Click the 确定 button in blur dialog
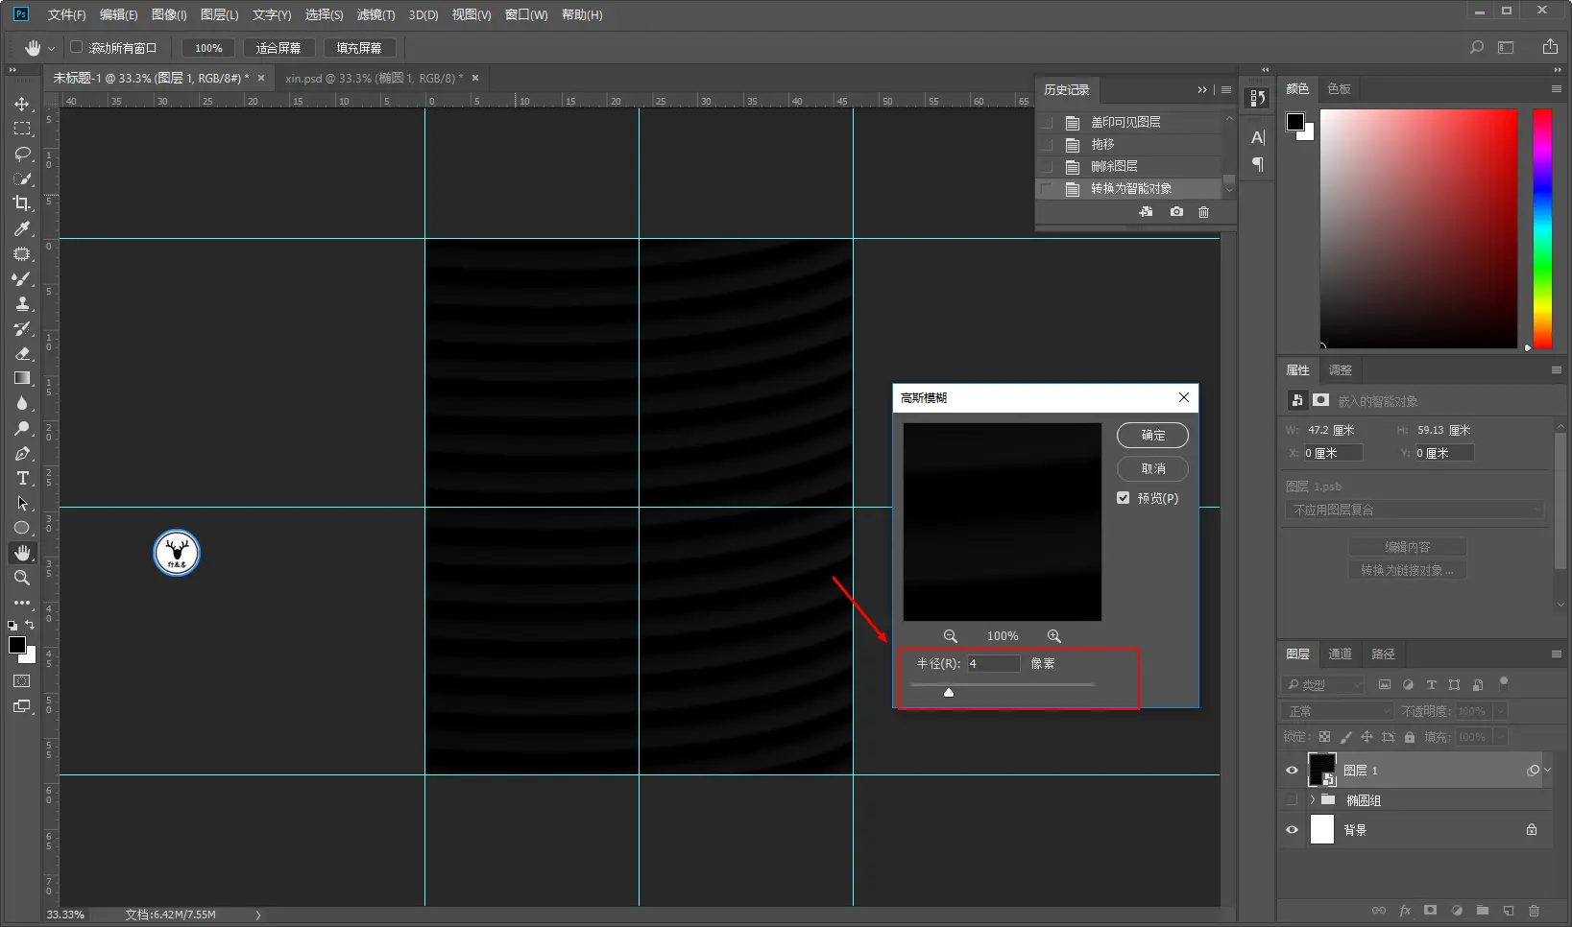 (1152, 436)
